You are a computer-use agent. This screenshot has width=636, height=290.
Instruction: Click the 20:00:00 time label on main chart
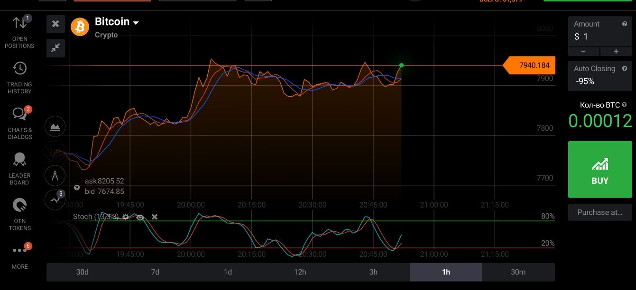pos(191,205)
